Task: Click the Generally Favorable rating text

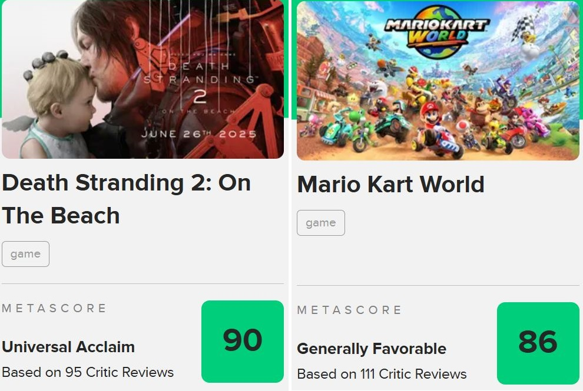Action: click(x=372, y=349)
